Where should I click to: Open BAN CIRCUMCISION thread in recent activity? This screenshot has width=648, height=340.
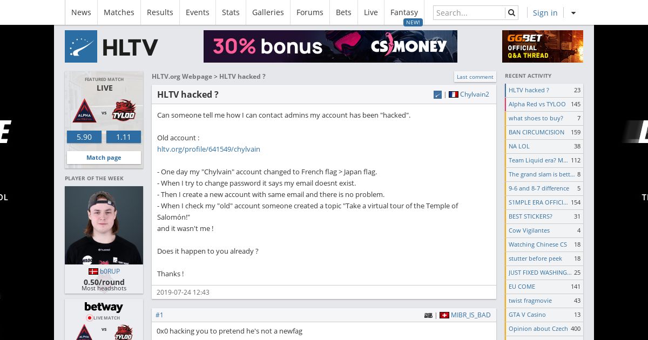coord(536,132)
